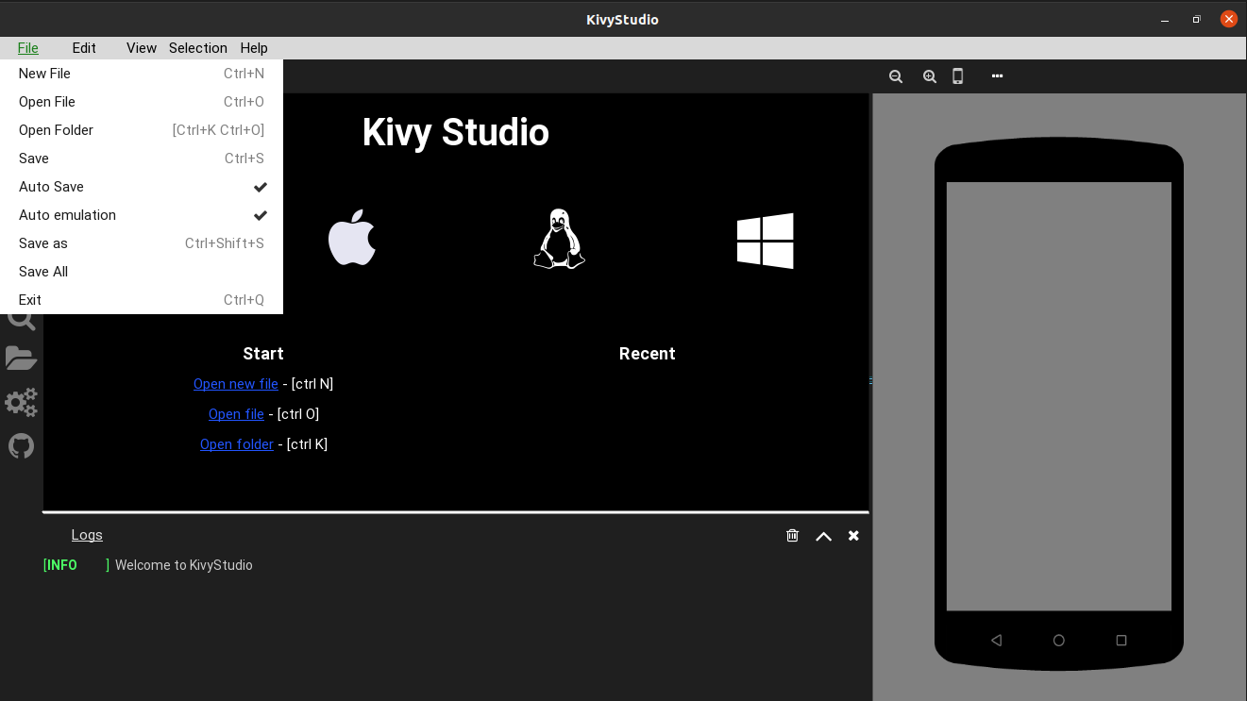1247x701 pixels.
Task: Click the Linux penguin icon
Action: pos(559,239)
